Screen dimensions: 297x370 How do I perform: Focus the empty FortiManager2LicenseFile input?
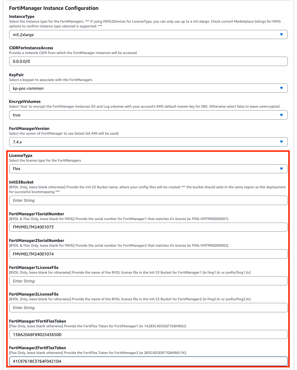[148, 308]
